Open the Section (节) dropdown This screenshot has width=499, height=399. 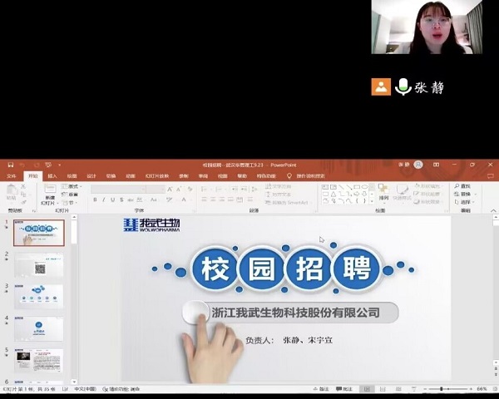(69, 202)
